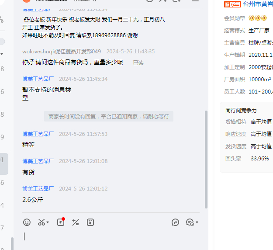Click the 员工人数 101~200 value

261,92
